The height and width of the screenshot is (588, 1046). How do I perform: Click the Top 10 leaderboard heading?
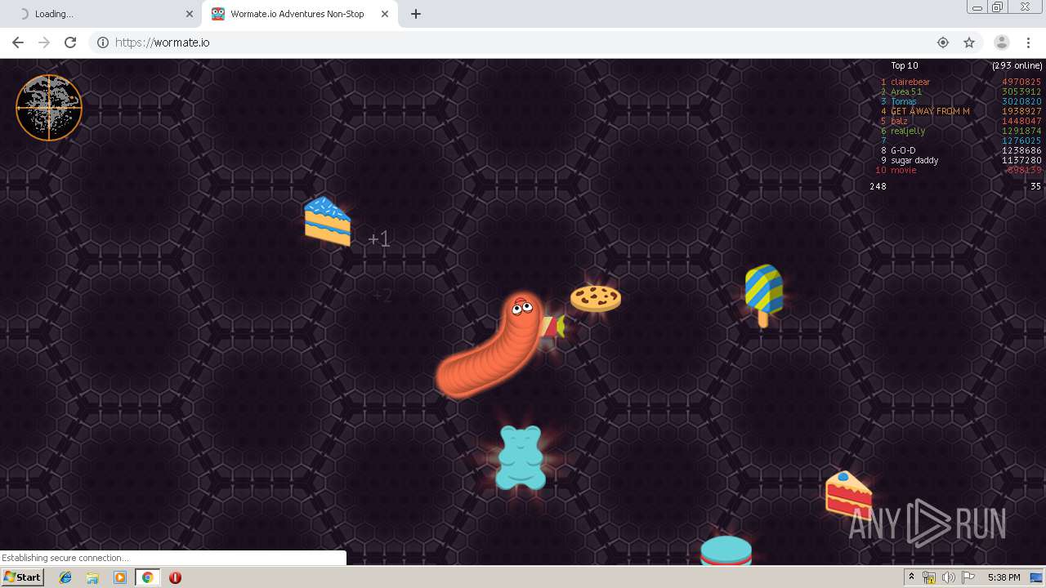tap(905, 65)
